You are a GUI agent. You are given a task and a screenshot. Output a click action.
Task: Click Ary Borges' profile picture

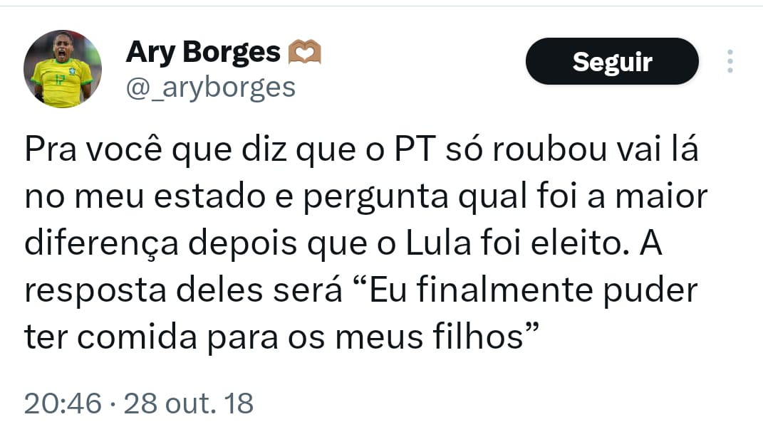62,69
